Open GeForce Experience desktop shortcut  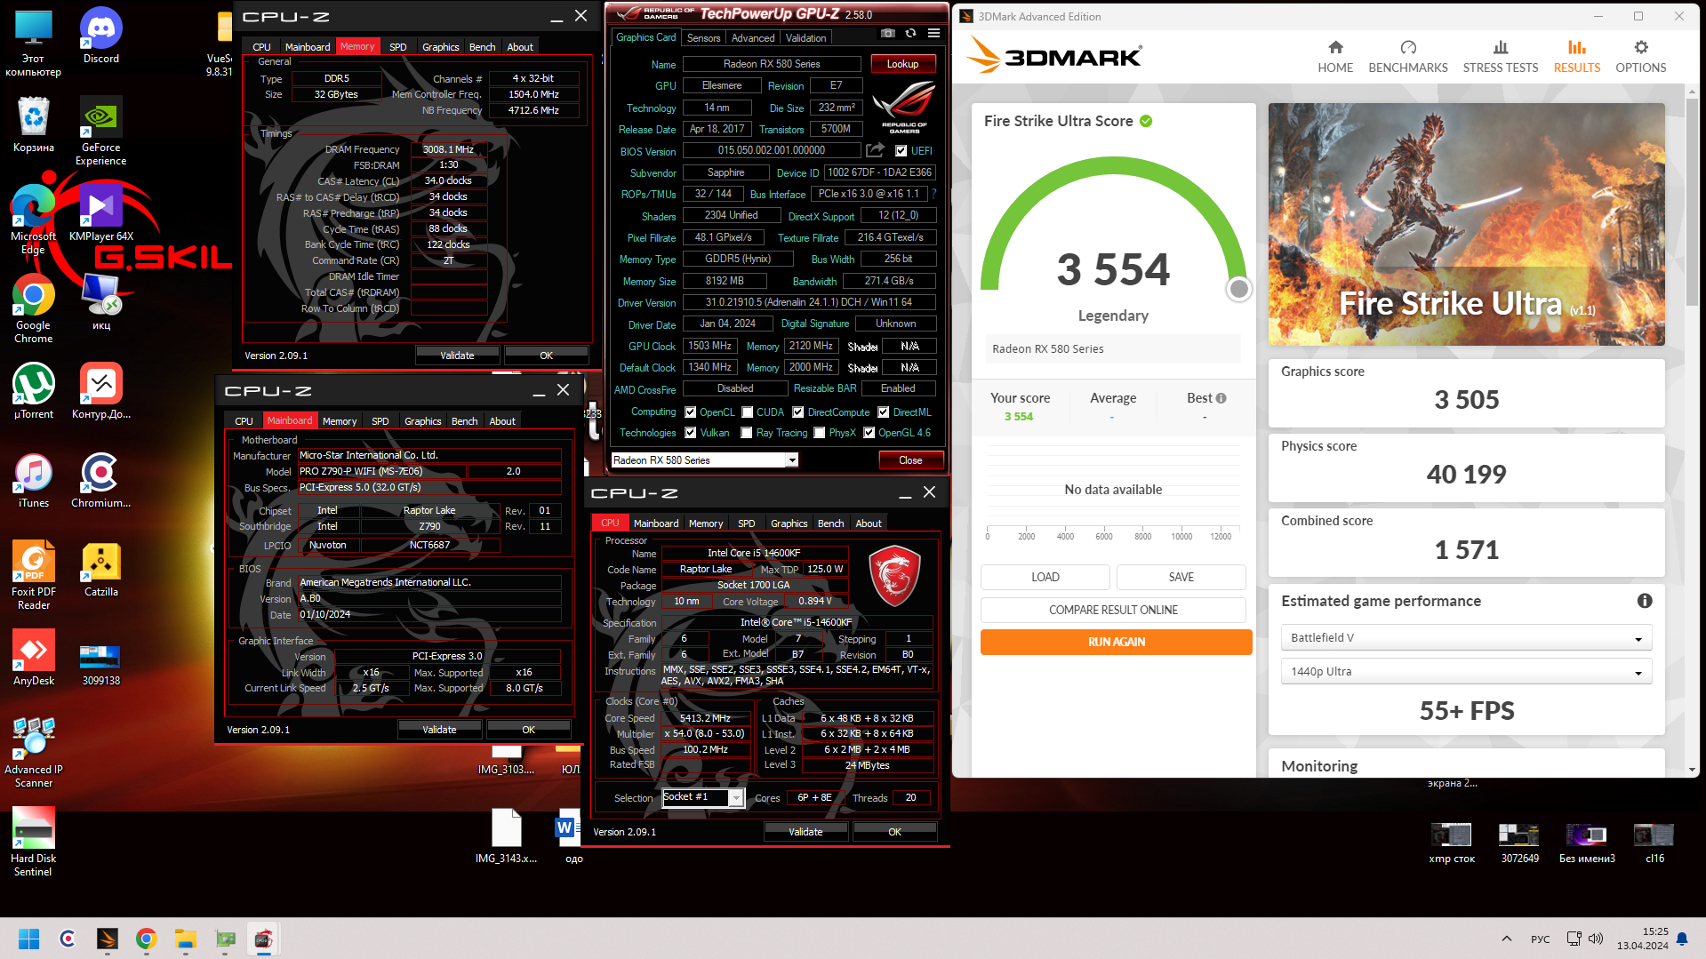click(101, 132)
